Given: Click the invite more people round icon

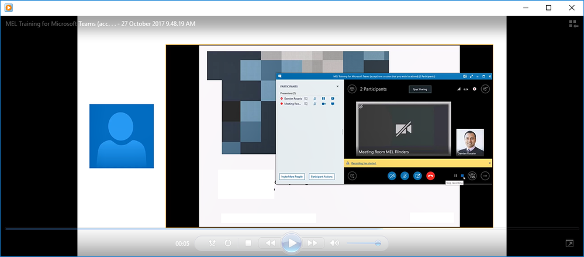Looking at the screenshot, I should pyautogui.click(x=485, y=89).
